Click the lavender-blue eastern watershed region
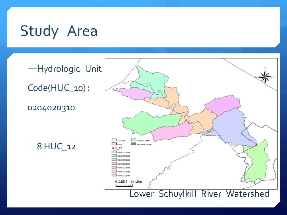 coord(231,128)
